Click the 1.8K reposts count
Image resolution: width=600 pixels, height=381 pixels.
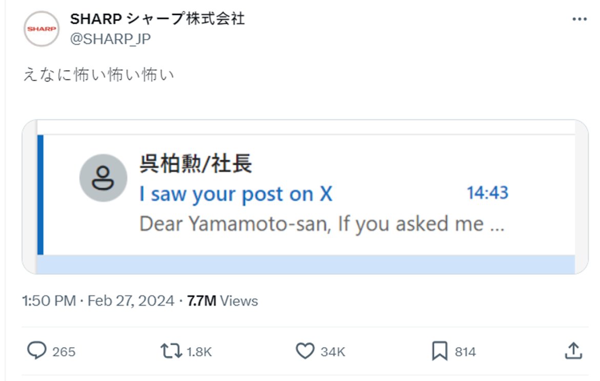pyautogui.click(x=198, y=352)
